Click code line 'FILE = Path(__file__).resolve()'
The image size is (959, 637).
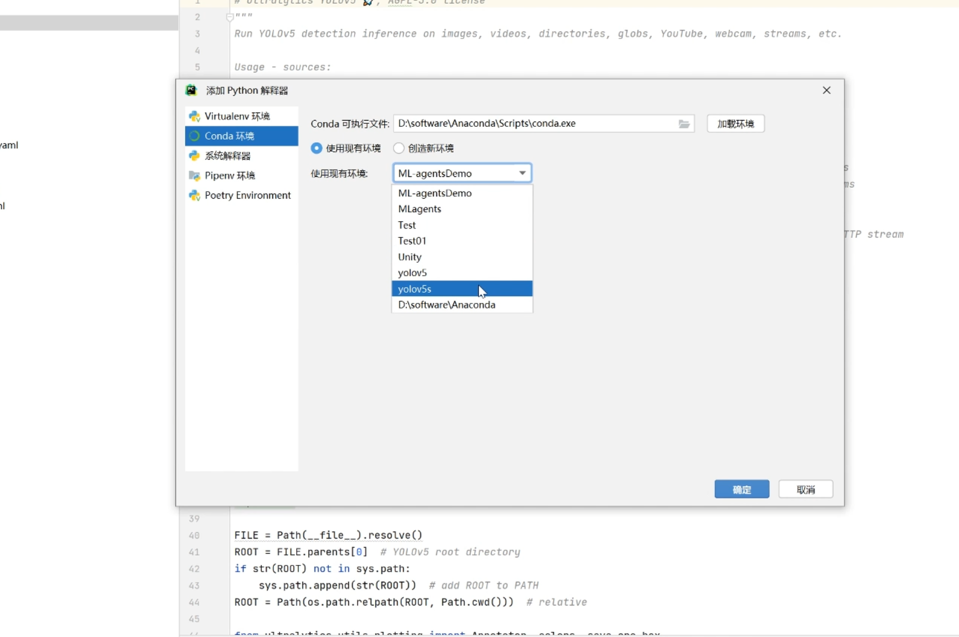pos(328,535)
